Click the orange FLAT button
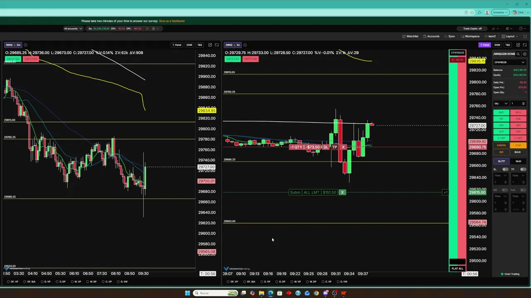 518,145
